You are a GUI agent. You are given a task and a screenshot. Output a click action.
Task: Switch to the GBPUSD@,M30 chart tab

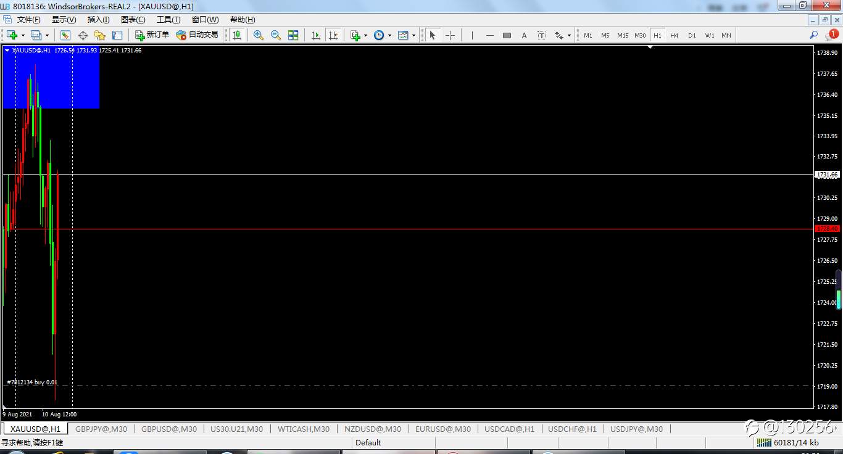tap(169, 429)
